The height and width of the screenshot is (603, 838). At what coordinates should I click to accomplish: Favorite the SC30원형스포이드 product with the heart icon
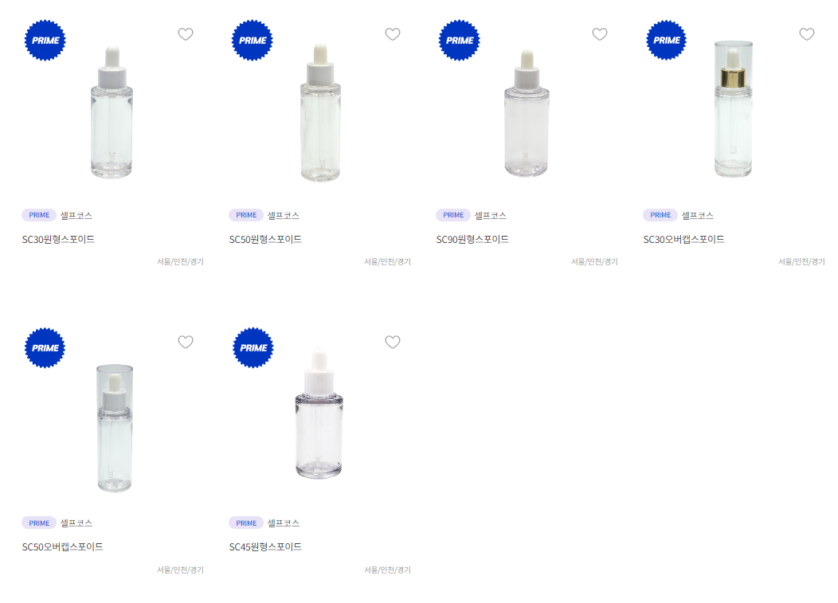coord(186,34)
